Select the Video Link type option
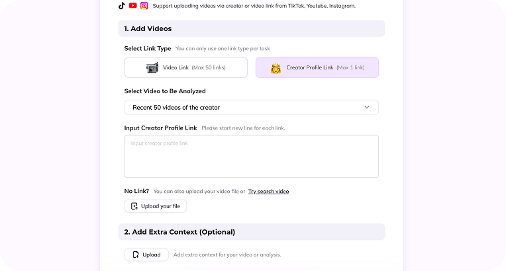The height and width of the screenshot is (271, 506). tap(186, 67)
